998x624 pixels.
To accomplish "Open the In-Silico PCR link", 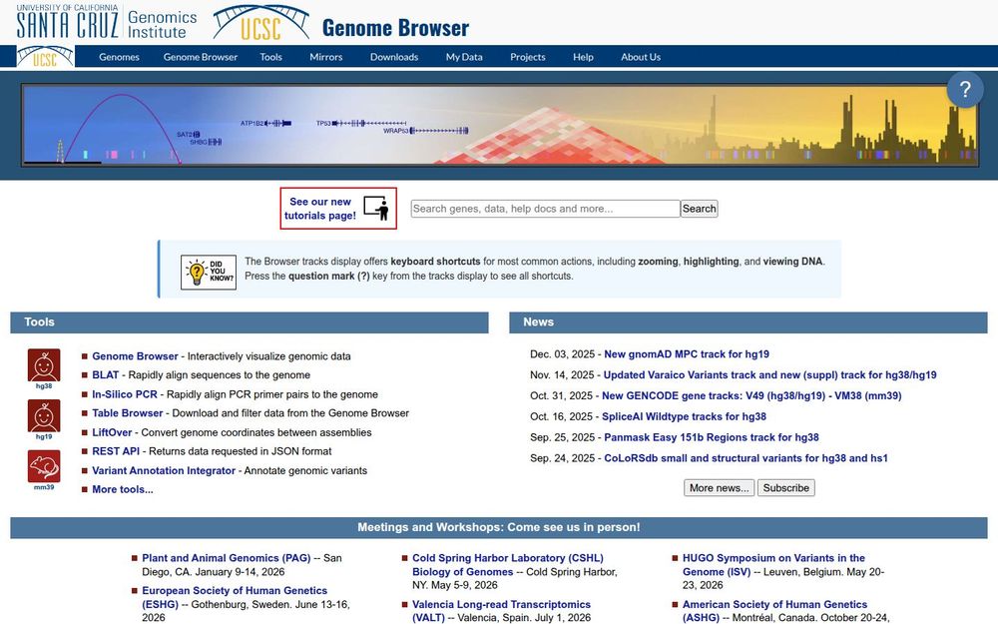I will click(125, 394).
